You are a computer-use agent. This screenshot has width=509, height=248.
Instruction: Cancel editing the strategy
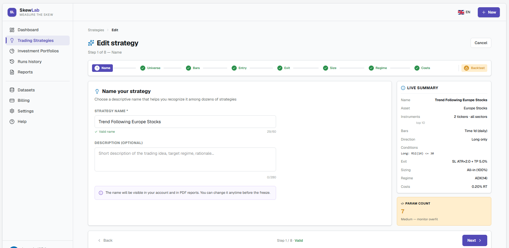481,43
